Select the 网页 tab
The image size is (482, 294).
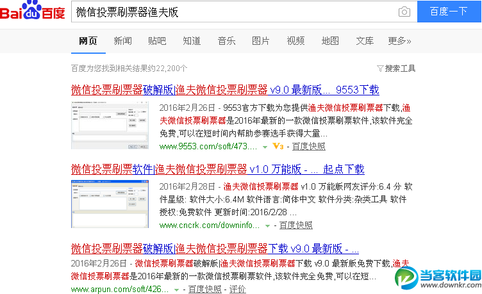[x=88, y=41]
